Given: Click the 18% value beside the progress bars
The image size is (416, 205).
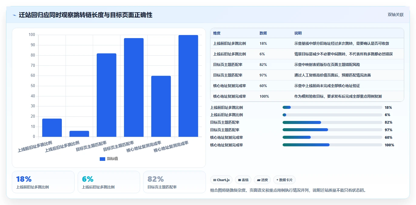Looking at the screenshot, I should tap(388, 107).
